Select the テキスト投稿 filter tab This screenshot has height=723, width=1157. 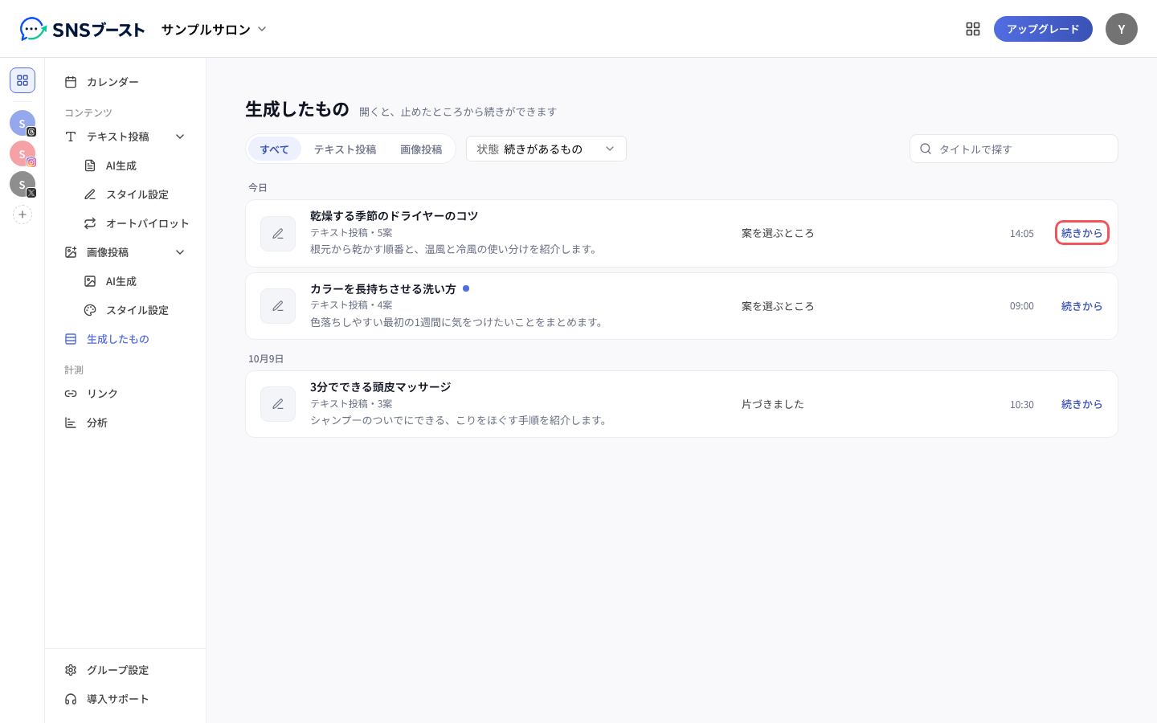point(345,149)
